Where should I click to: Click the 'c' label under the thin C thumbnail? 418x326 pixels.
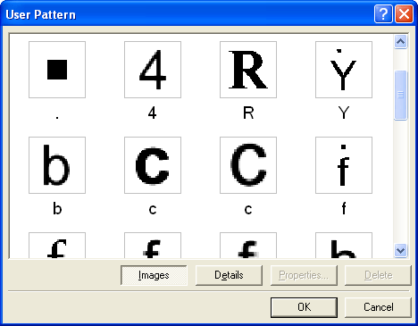point(248,210)
